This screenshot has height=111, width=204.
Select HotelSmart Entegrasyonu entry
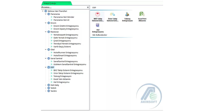[x=65, y=56]
